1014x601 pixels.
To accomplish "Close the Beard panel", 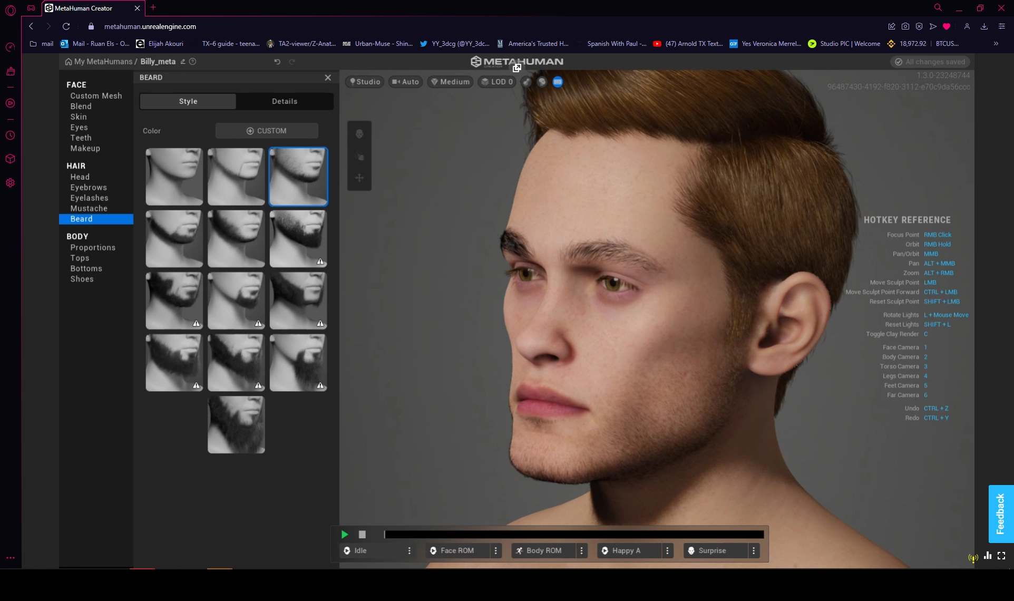I will pyautogui.click(x=328, y=77).
